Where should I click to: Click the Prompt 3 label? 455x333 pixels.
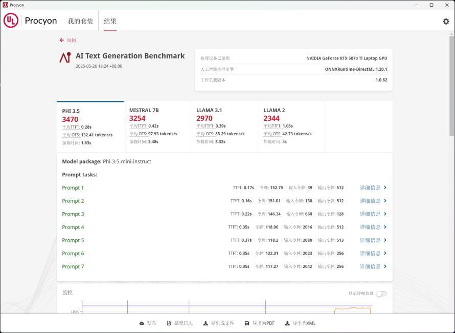coord(73,214)
